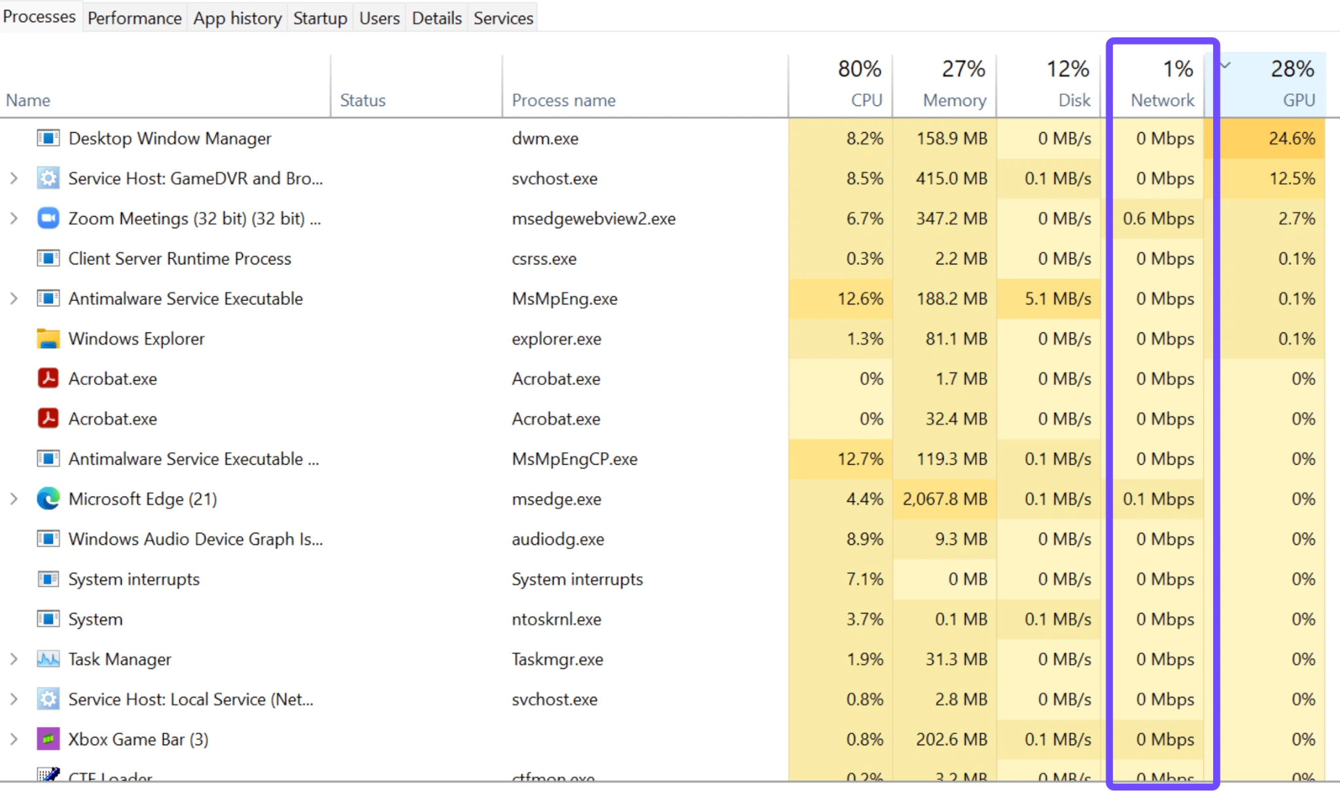Click the icon beside the MsMpEngCP.exe Antimalware row
Image resolution: width=1340 pixels, height=795 pixels.
(48, 459)
